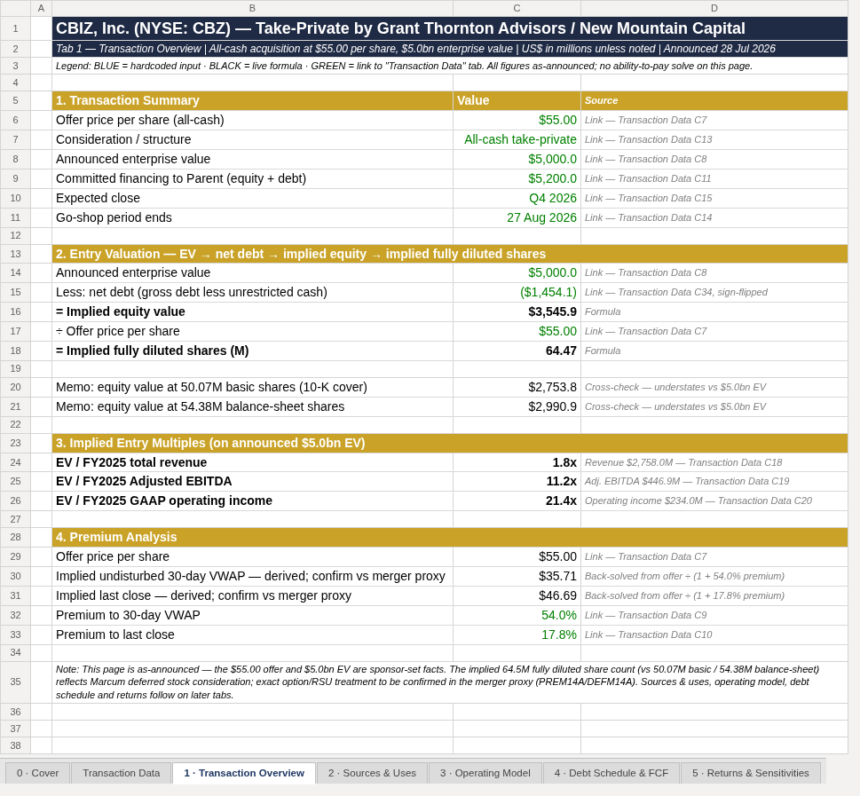Image resolution: width=860 pixels, height=796 pixels.
Task: Click the 21.4x operating income multiple
Action: [x=517, y=500]
